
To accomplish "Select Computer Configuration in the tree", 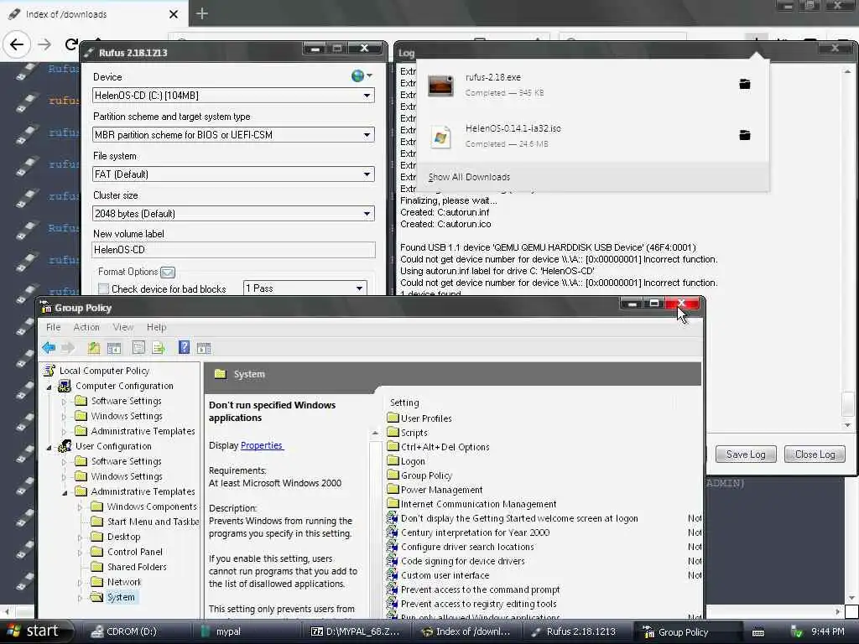I will [124, 386].
